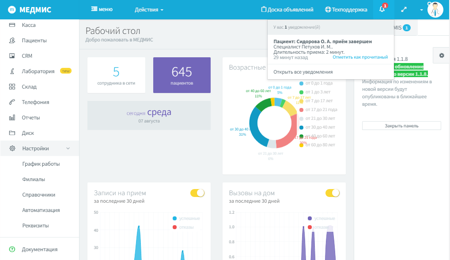This screenshot has height=260, width=450.
Task: Click the user avatar picture
Action: pyautogui.click(x=435, y=9)
